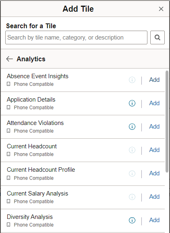Screen dimensions: 170x233
Task: Click the tile list vertical scrollbar
Action: coord(167,122)
